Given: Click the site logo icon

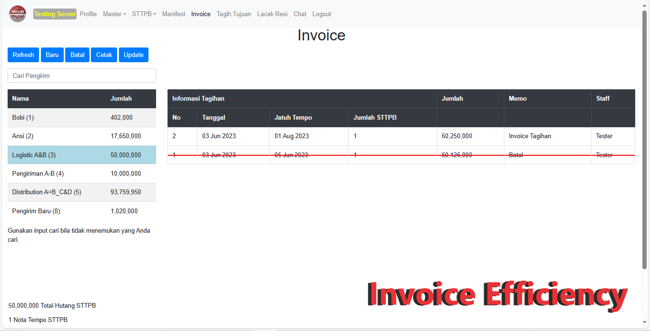Looking at the screenshot, I should click(18, 14).
